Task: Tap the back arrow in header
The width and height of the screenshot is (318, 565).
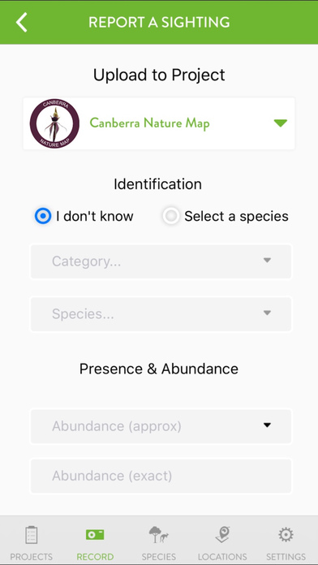Action: pos(21,23)
